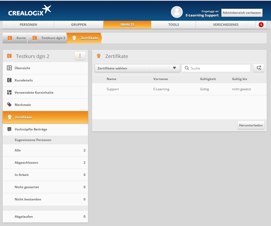Open the TOOLS menu tab
This screenshot has height=226, width=271.
(173, 25)
